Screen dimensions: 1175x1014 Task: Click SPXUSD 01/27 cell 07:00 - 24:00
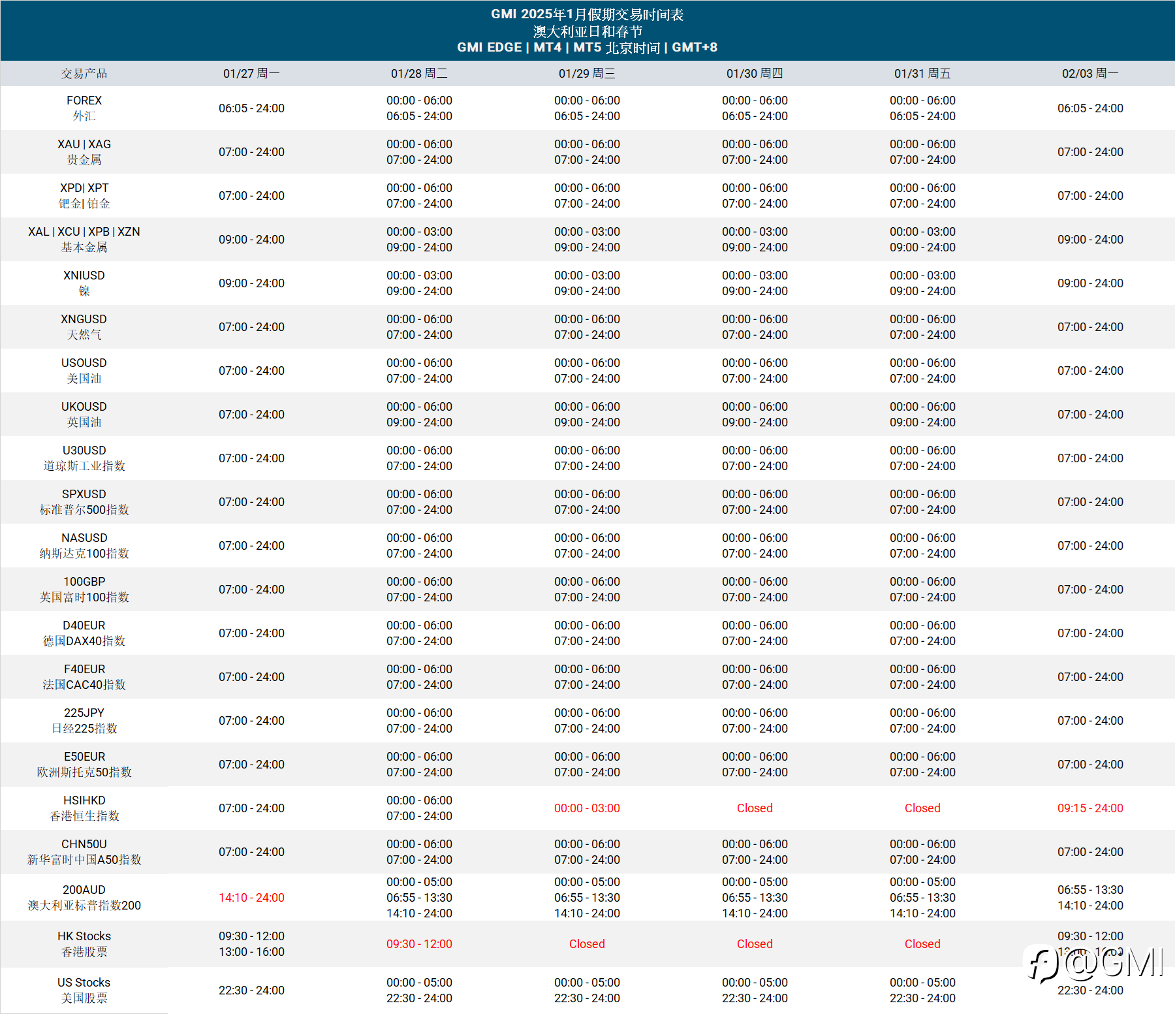(x=251, y=502)
